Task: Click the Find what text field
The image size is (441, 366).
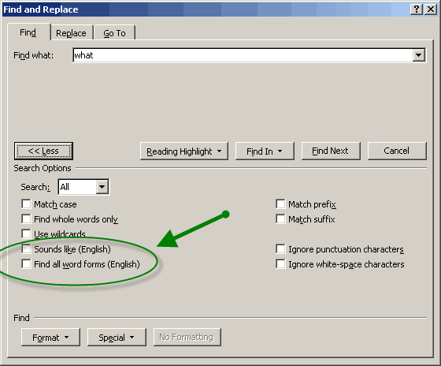Action: point(243,55)
